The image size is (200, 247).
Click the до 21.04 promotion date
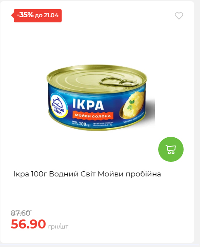click(x=47, y=15)
